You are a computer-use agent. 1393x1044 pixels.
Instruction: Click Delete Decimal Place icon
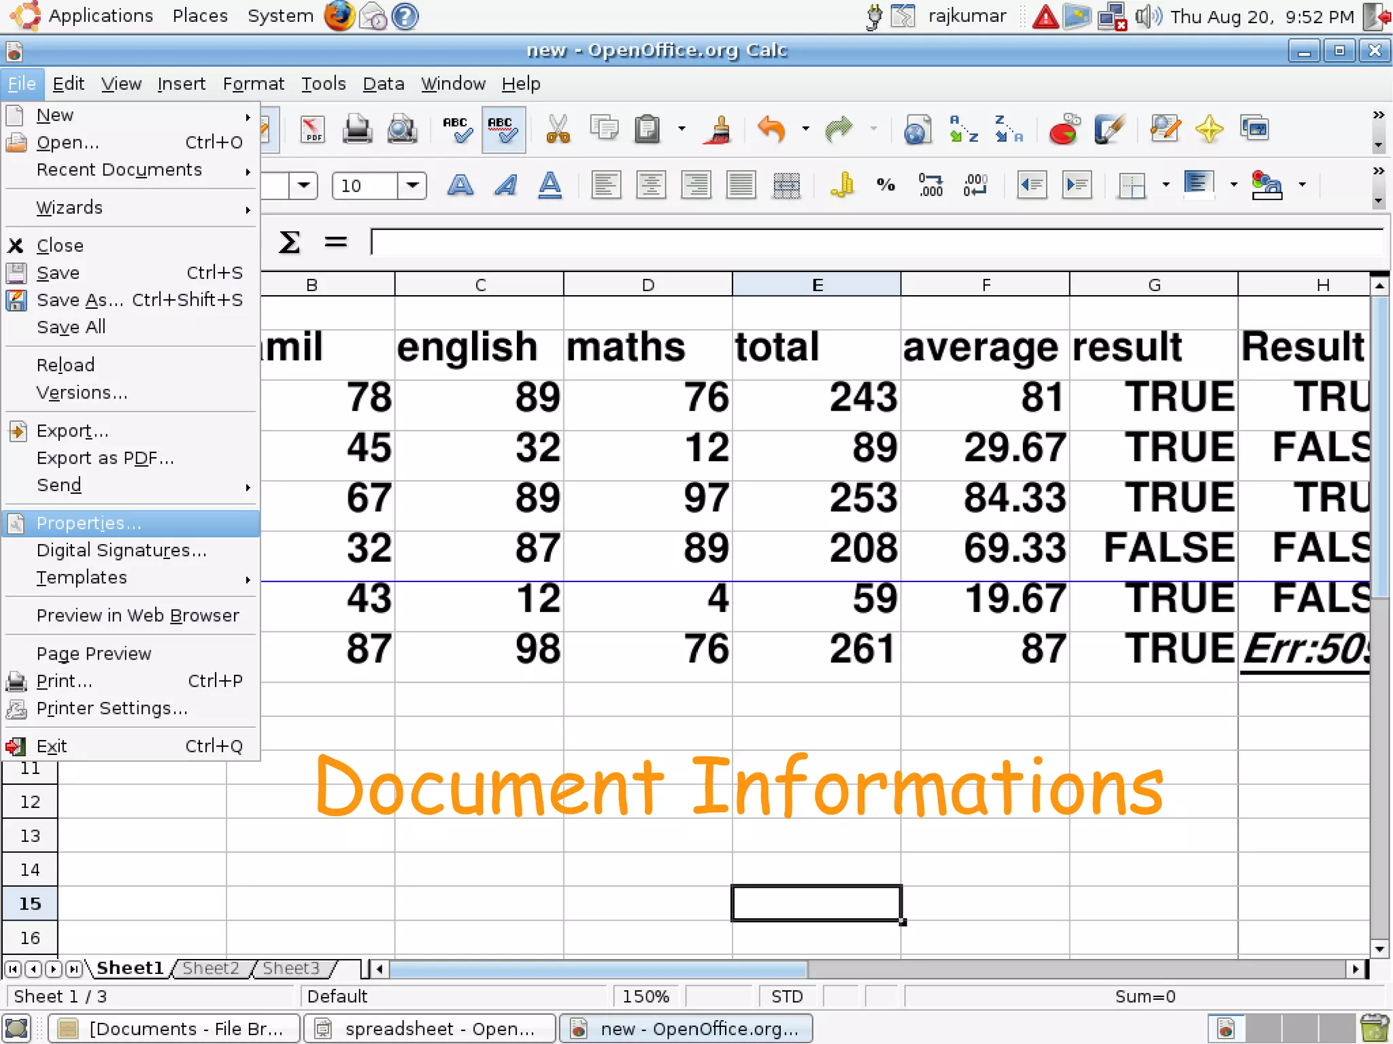pyautogui.click(x=975, y=185)
